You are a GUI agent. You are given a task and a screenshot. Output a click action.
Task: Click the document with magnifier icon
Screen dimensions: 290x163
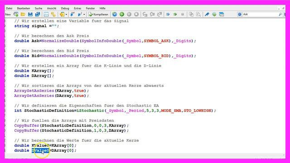pyautogui.click(x=198, y=14)
